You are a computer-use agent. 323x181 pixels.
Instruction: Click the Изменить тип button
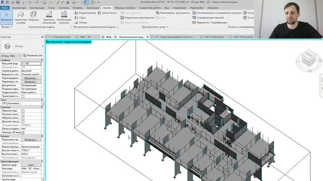coord(32,55)
